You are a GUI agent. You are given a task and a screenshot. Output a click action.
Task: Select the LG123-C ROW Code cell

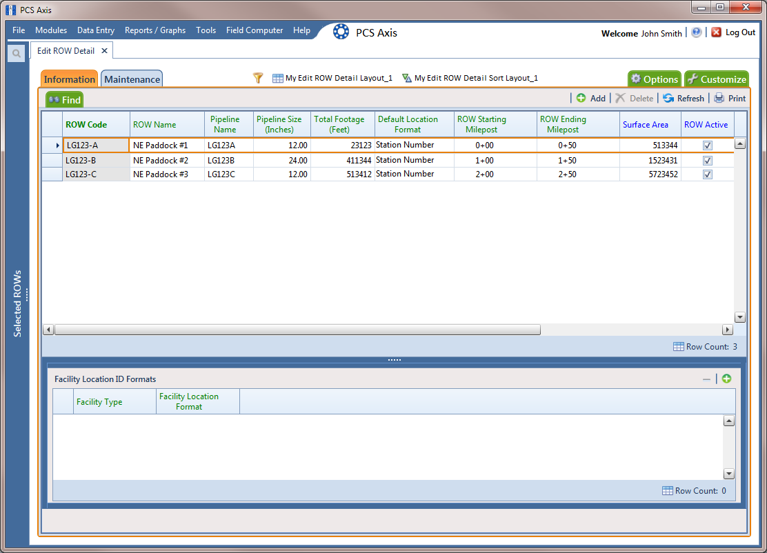97,174
